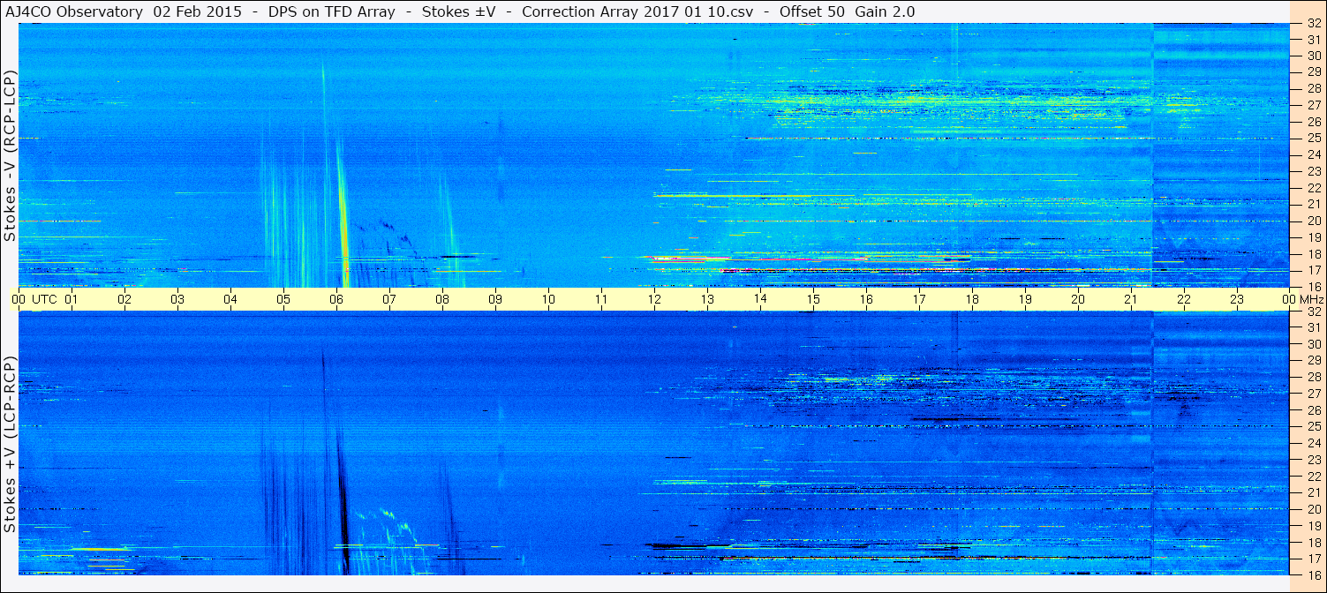
Task: Select the 23 hour tick on time axis
Action: point(1237,299)
